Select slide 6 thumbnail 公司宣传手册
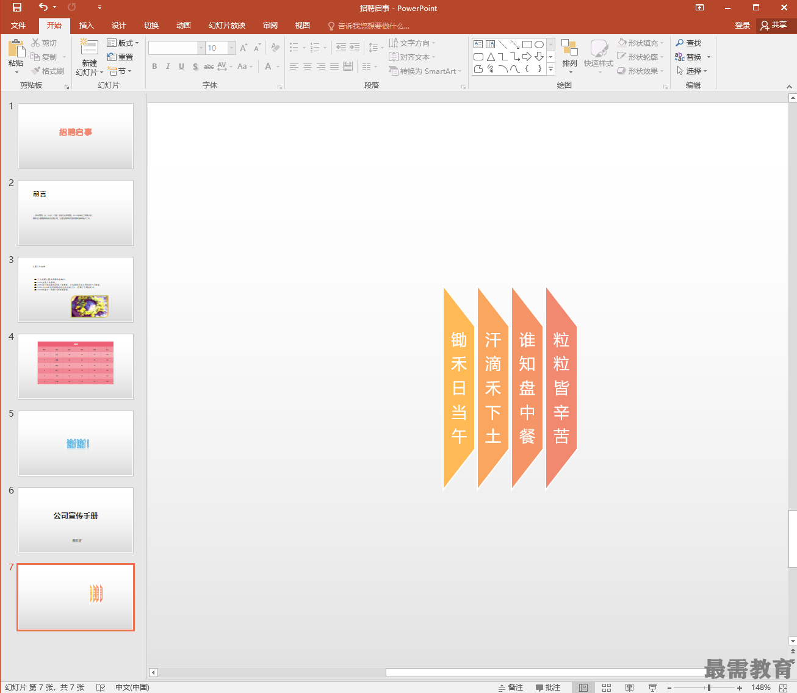Screen dimensions: 797x693 click(x=76, y=520)
